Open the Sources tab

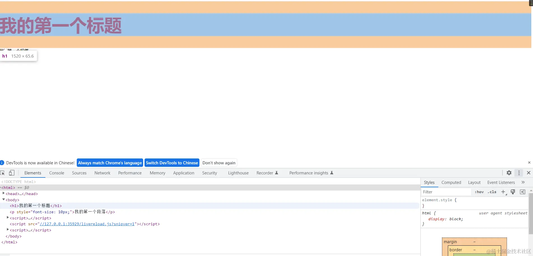click(x=79, y=173)
